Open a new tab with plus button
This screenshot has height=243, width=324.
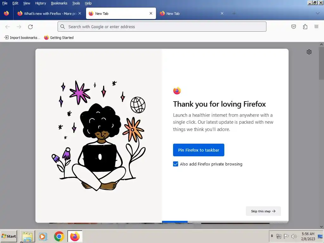click(x=234, y=13)
